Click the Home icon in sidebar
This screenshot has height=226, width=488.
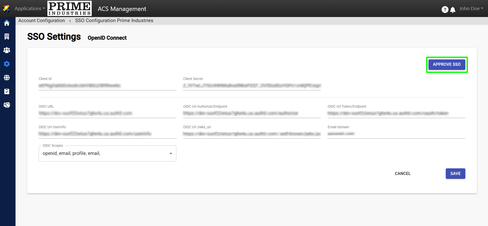tap(7, 23)
